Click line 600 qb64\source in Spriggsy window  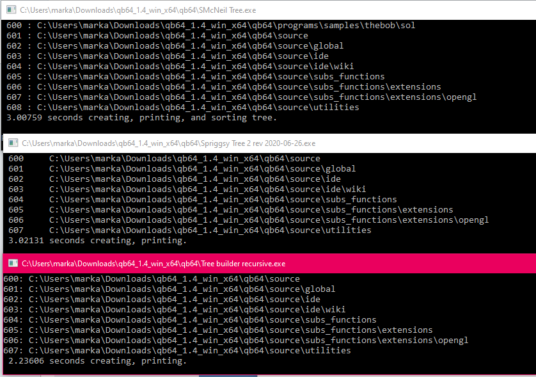[x=164, y=158]
